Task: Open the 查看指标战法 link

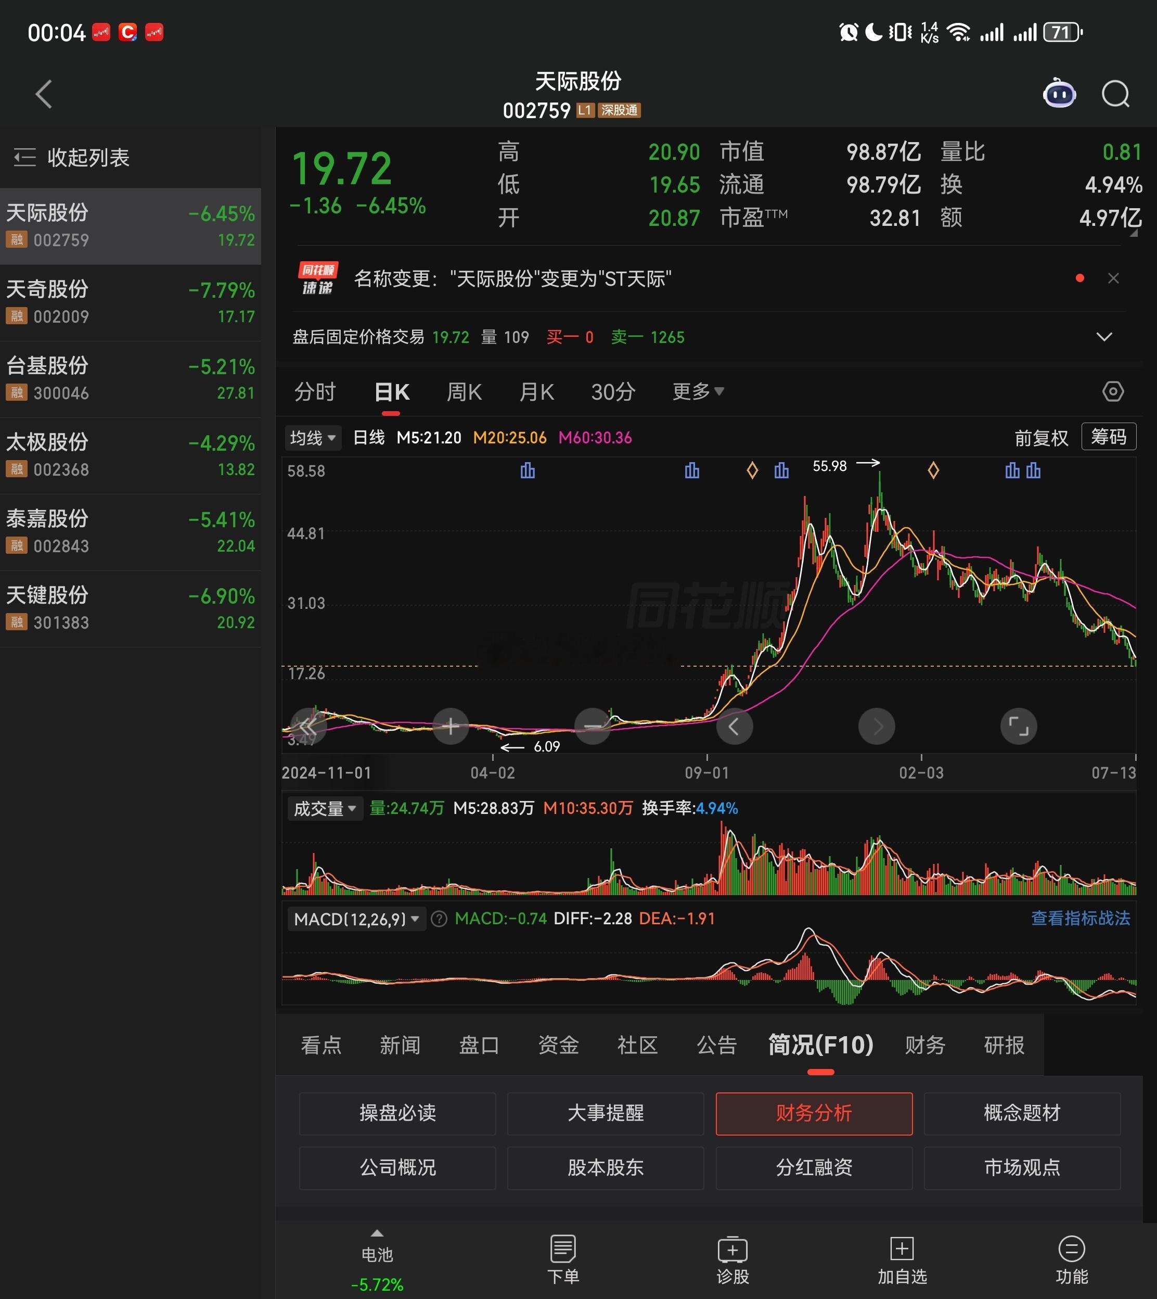Action: (1080, 918)
